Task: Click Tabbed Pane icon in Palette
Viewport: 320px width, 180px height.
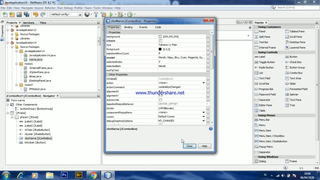Action: click(287, 31)
